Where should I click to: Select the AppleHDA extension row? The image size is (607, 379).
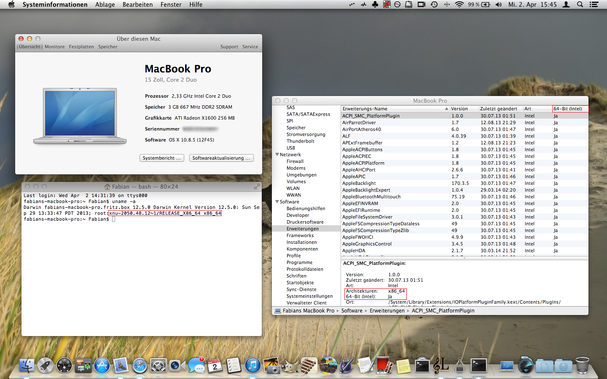465,251
